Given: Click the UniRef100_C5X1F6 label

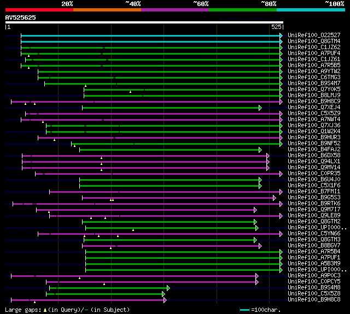Looking at the screenshot, I should pos(314,186).
